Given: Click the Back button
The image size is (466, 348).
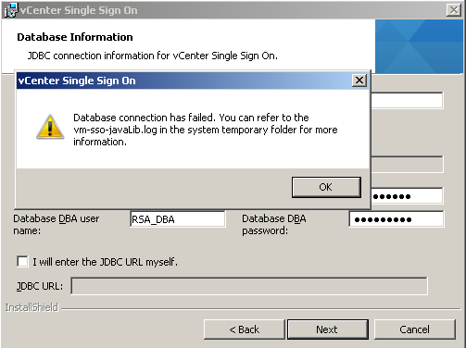Looking at the screenshot, I should pyautogui.click(x=245, y=329).
